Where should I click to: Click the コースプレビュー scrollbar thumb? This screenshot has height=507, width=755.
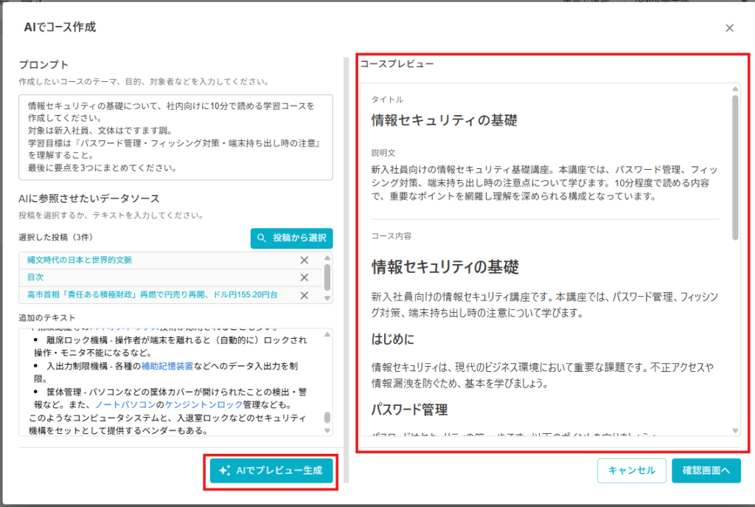click(x=735, y=166)
